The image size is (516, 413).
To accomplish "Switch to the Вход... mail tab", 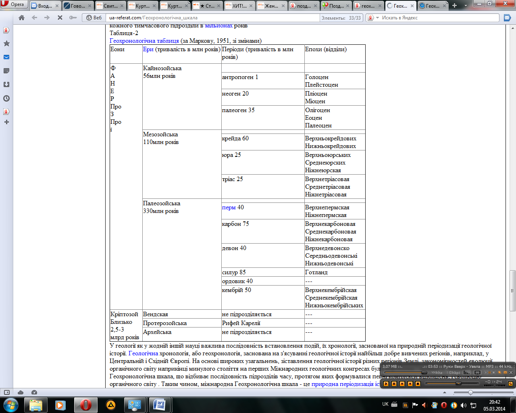I will click(45, 6).
